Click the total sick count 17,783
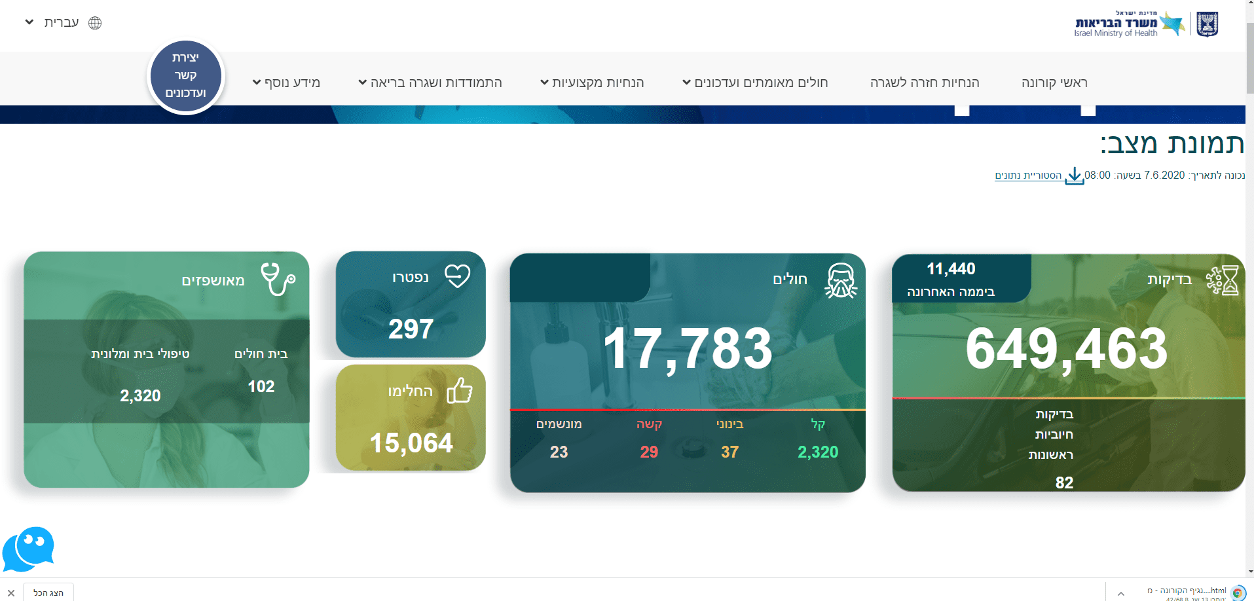 click(688, 348)
